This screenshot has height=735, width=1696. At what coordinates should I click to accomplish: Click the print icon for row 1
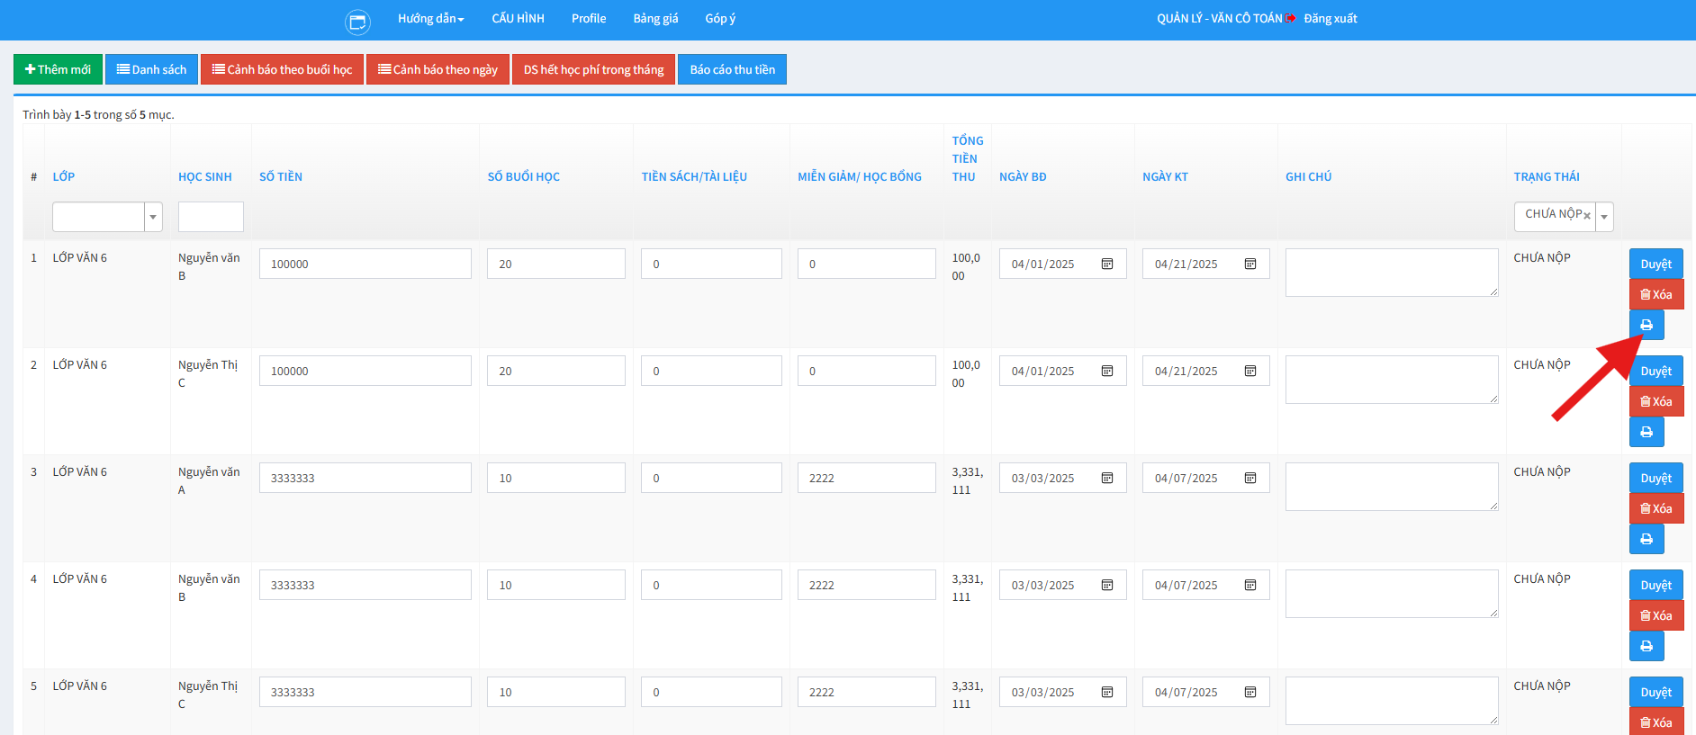[1646, 325]
